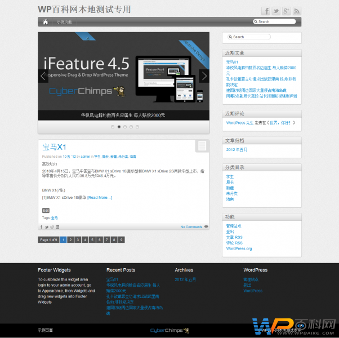Share the post on Reddit icon

(x=52, y=227)
